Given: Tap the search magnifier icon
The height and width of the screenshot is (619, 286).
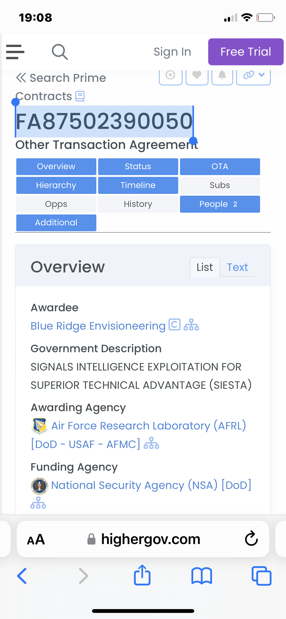Looking at the screenshot, I should point(60,52).
